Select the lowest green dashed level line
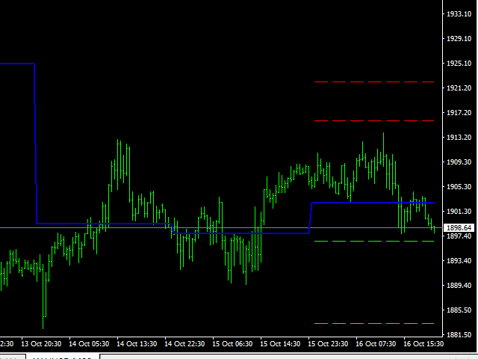478x359 pixels. [x=373, y=323]
